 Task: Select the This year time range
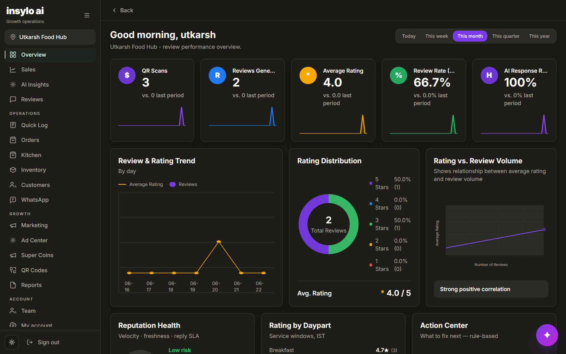tap(539, 36)
